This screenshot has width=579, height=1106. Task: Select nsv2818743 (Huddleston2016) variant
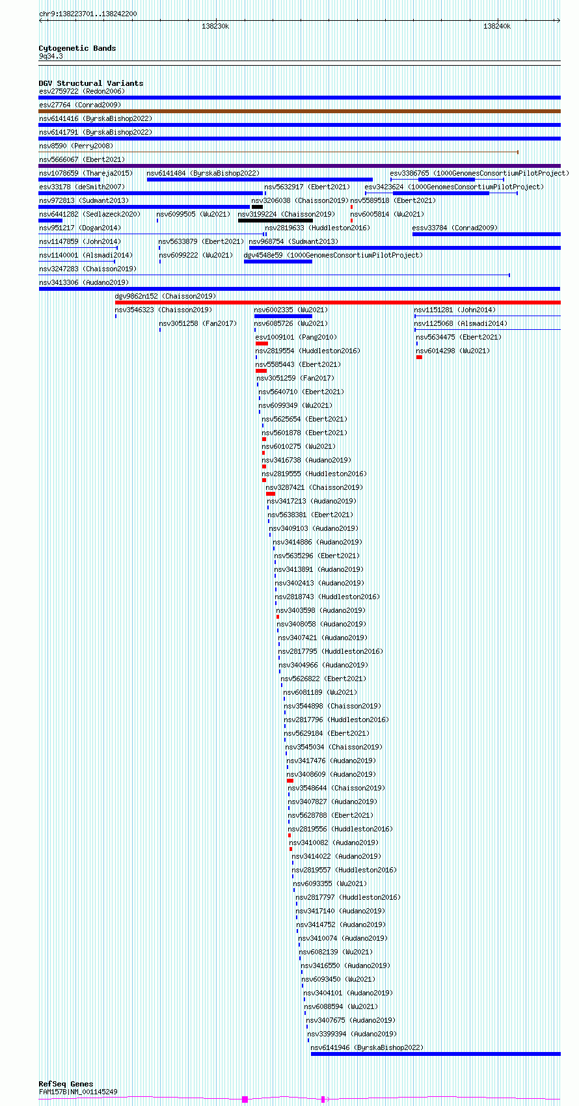coord(327,597)
